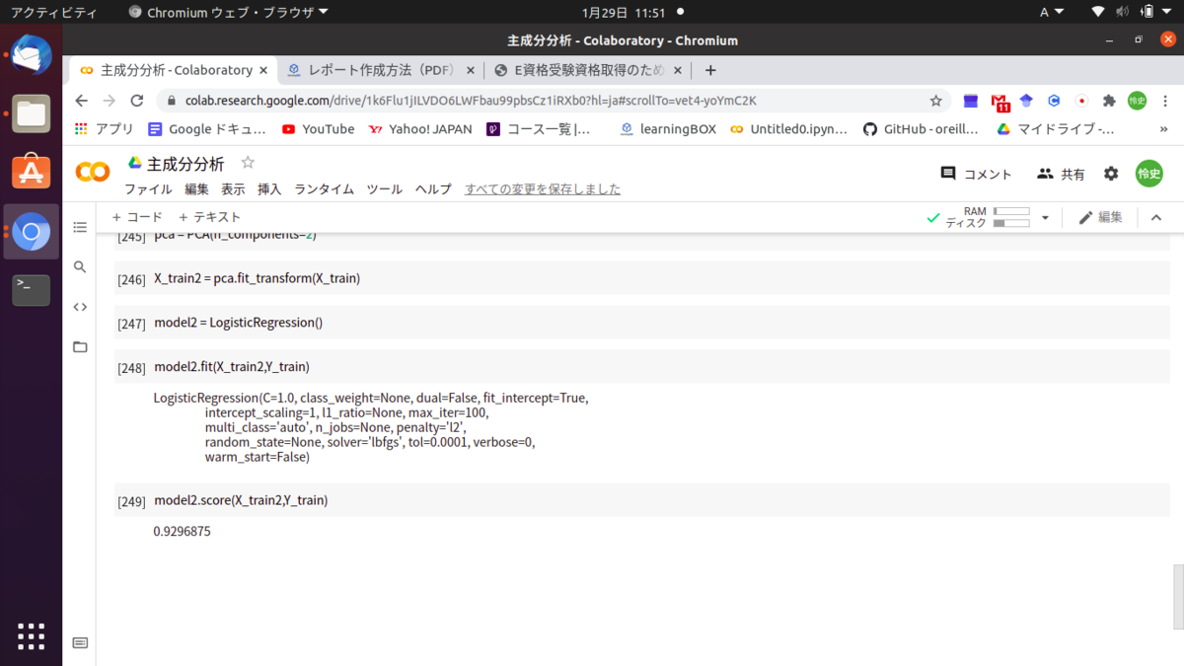Switch to the レポート作成方法 tab
This screenshot has height=666, width=1184.
[380, 70]
